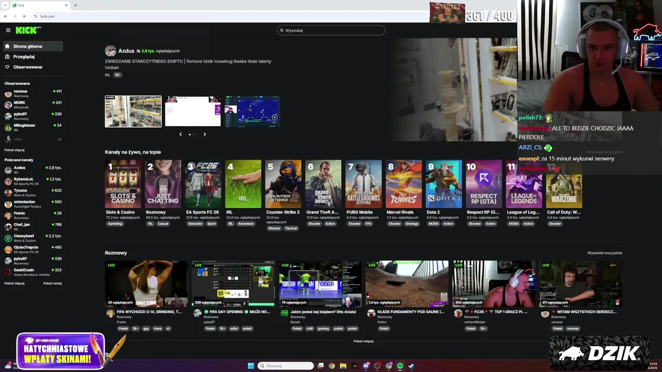Click the adhd tag under the pyka97 stream
The width and height of the screenshot is (662, 372).
(x=234, y=329)
